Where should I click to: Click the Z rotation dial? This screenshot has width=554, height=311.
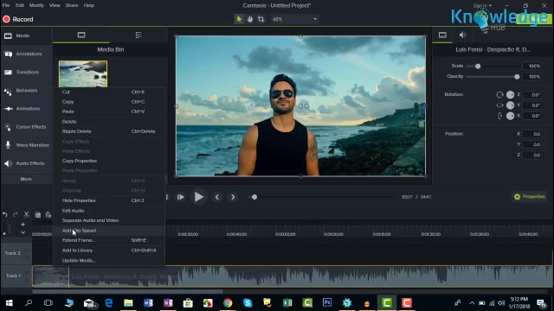pyautogui.click(x=510, y=95)
